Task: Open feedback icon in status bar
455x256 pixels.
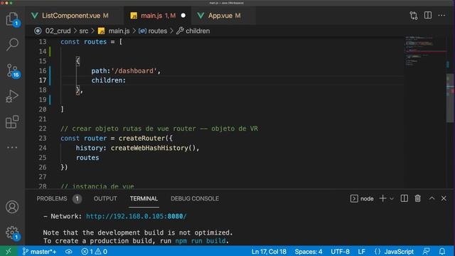Action: coord(427,251)
